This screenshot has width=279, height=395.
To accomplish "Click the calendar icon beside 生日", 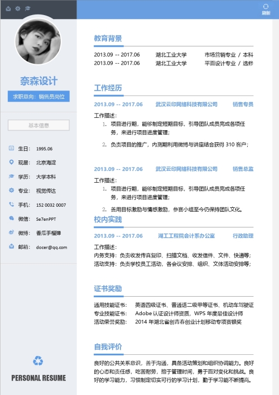I will (x=11, y=148).
